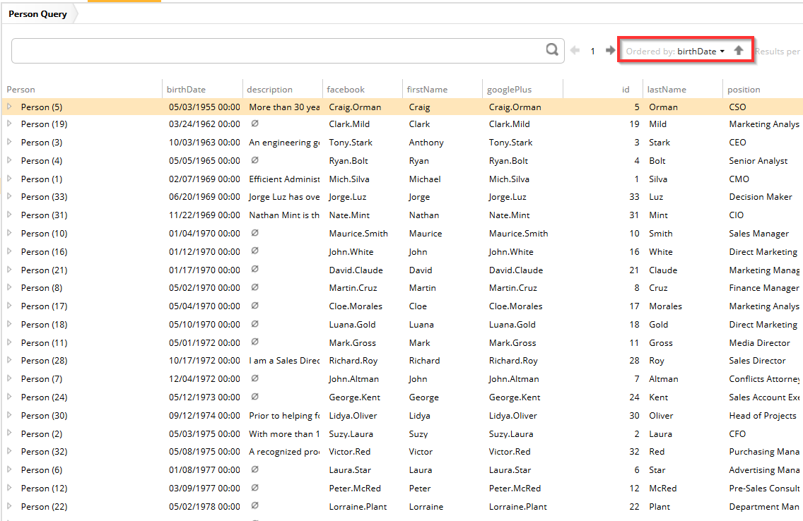Click the birthDate column header
This screenshot has height=521, width=803.
(186, 90)
